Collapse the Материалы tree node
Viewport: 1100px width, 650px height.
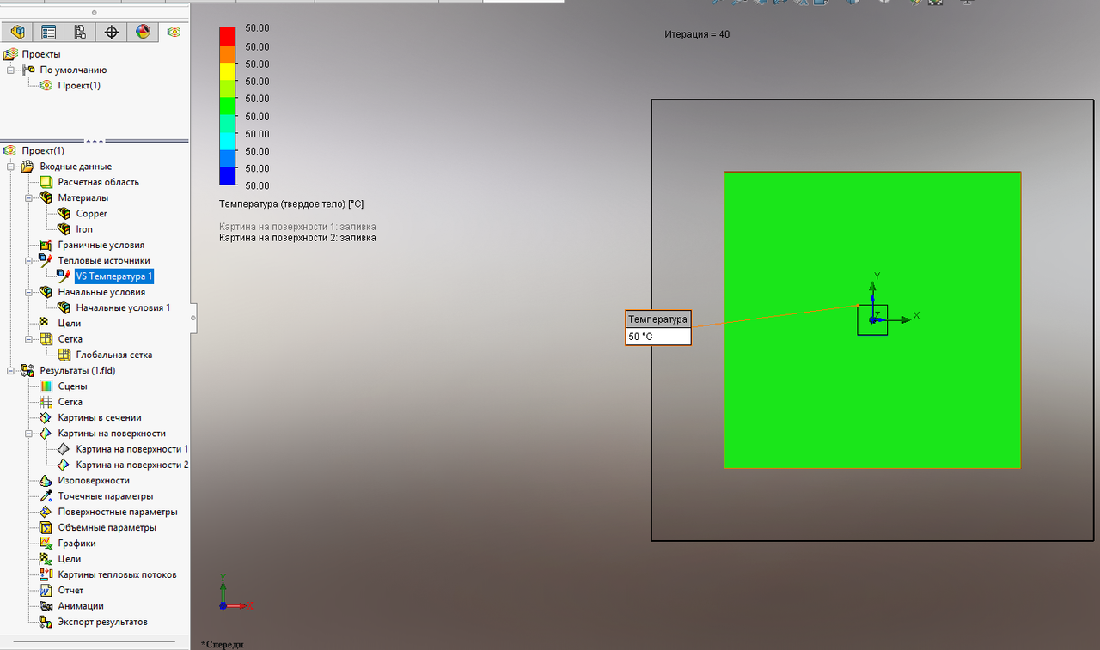28,198
